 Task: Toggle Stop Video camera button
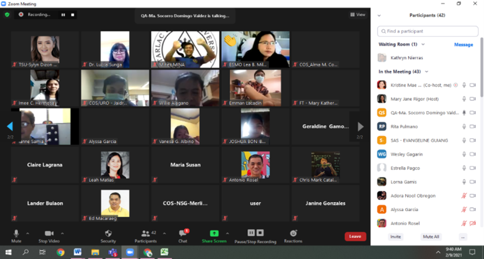[49, 234]
